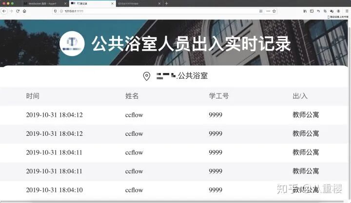
Task: Click the undo arrow toolbar icon
Action: 318,11
